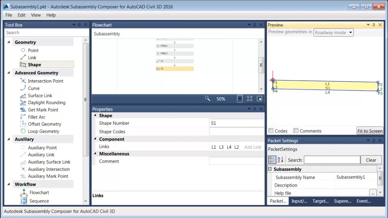
Task: Close the Properties panel
Action: tap(261, 109)
